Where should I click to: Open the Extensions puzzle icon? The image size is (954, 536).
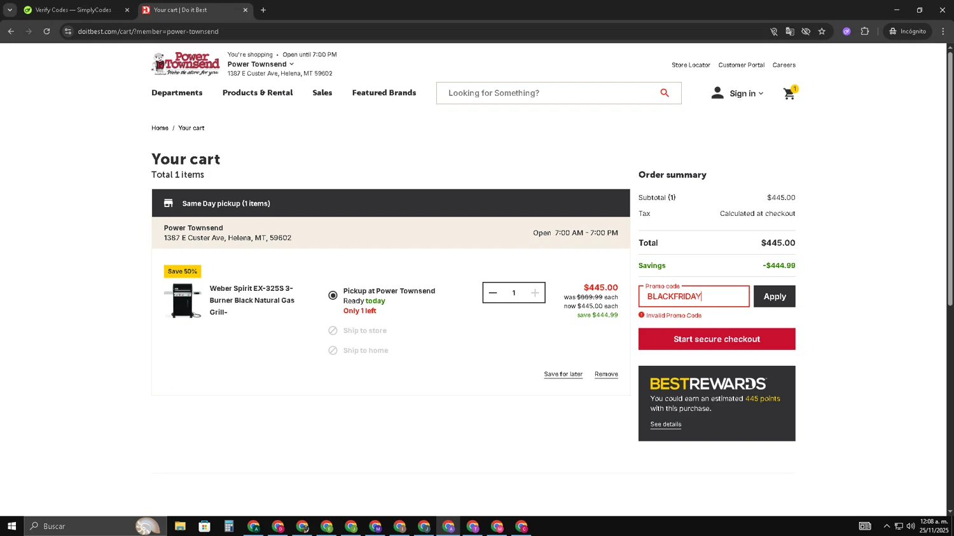tap(864, 31)
